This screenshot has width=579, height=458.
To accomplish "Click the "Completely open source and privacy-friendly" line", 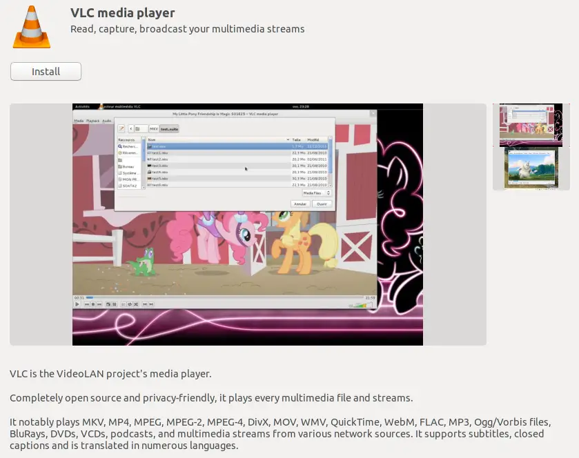I will pos(211,398).
